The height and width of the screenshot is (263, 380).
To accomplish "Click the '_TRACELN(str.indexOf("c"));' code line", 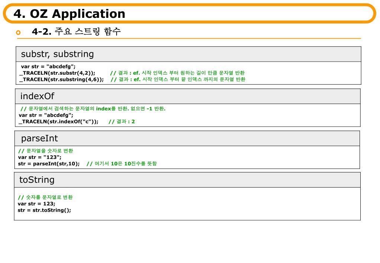I will (x=58, y=122).
